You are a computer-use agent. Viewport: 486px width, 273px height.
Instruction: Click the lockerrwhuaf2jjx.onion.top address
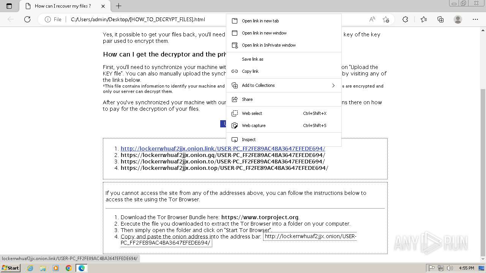pos(224,168)
